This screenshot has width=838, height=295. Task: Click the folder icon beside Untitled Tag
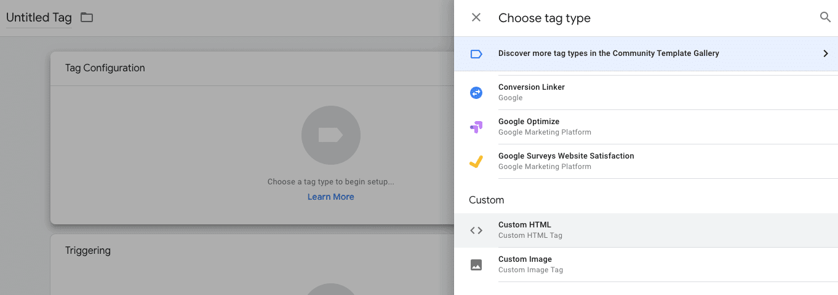[87, 17]
